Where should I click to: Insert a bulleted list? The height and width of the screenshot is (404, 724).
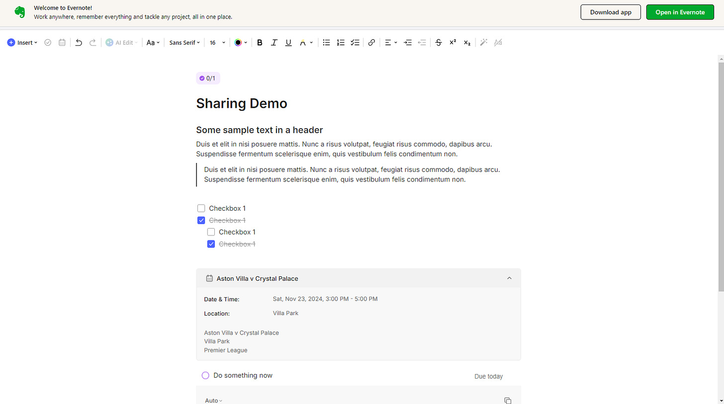tap(326, 43)
